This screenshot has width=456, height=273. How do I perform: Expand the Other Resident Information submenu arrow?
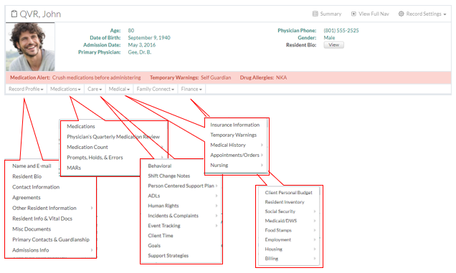pyautogui.click(x=92, y=208)
